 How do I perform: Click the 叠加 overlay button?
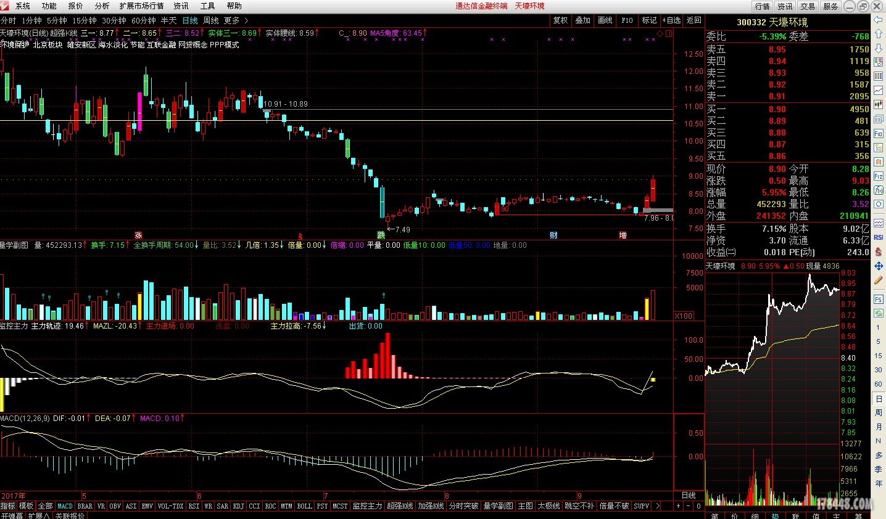(582, 20)
